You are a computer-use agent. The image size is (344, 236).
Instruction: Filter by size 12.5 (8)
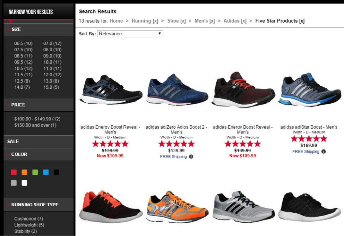click(x=22, y=81)
